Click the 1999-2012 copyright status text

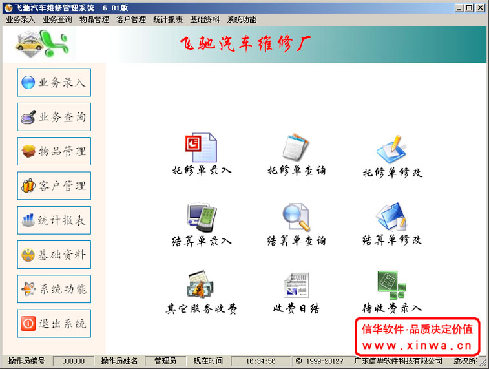click(x=319, y=361)
